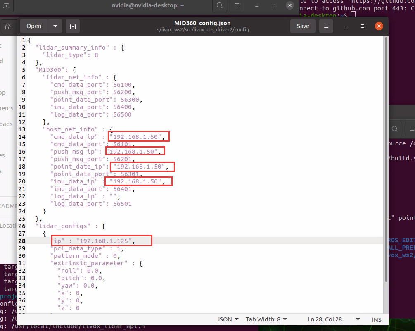
Task: Click the "host_net_info" key
Action: (70, 129)
